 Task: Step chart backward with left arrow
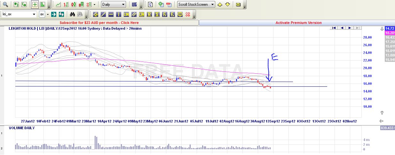[x=342, y=28]
